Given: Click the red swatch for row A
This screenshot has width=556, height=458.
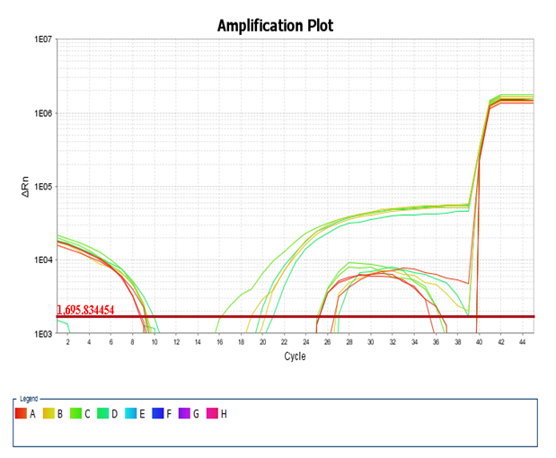Looking at the screenshot, I should [21, 413].
